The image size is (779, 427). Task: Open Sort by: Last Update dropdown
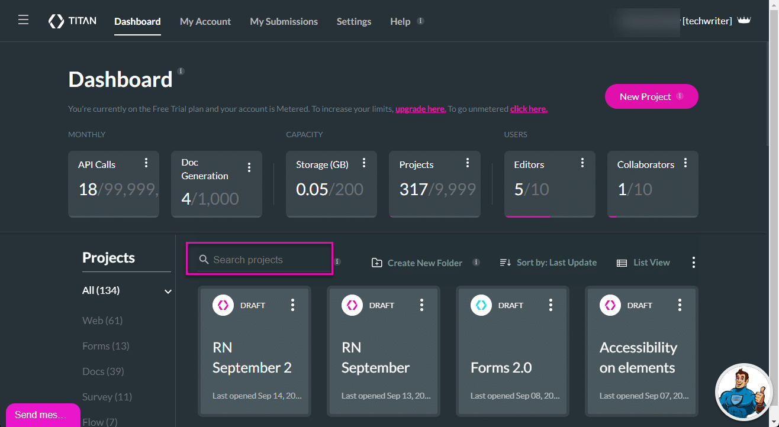point(548,263)
